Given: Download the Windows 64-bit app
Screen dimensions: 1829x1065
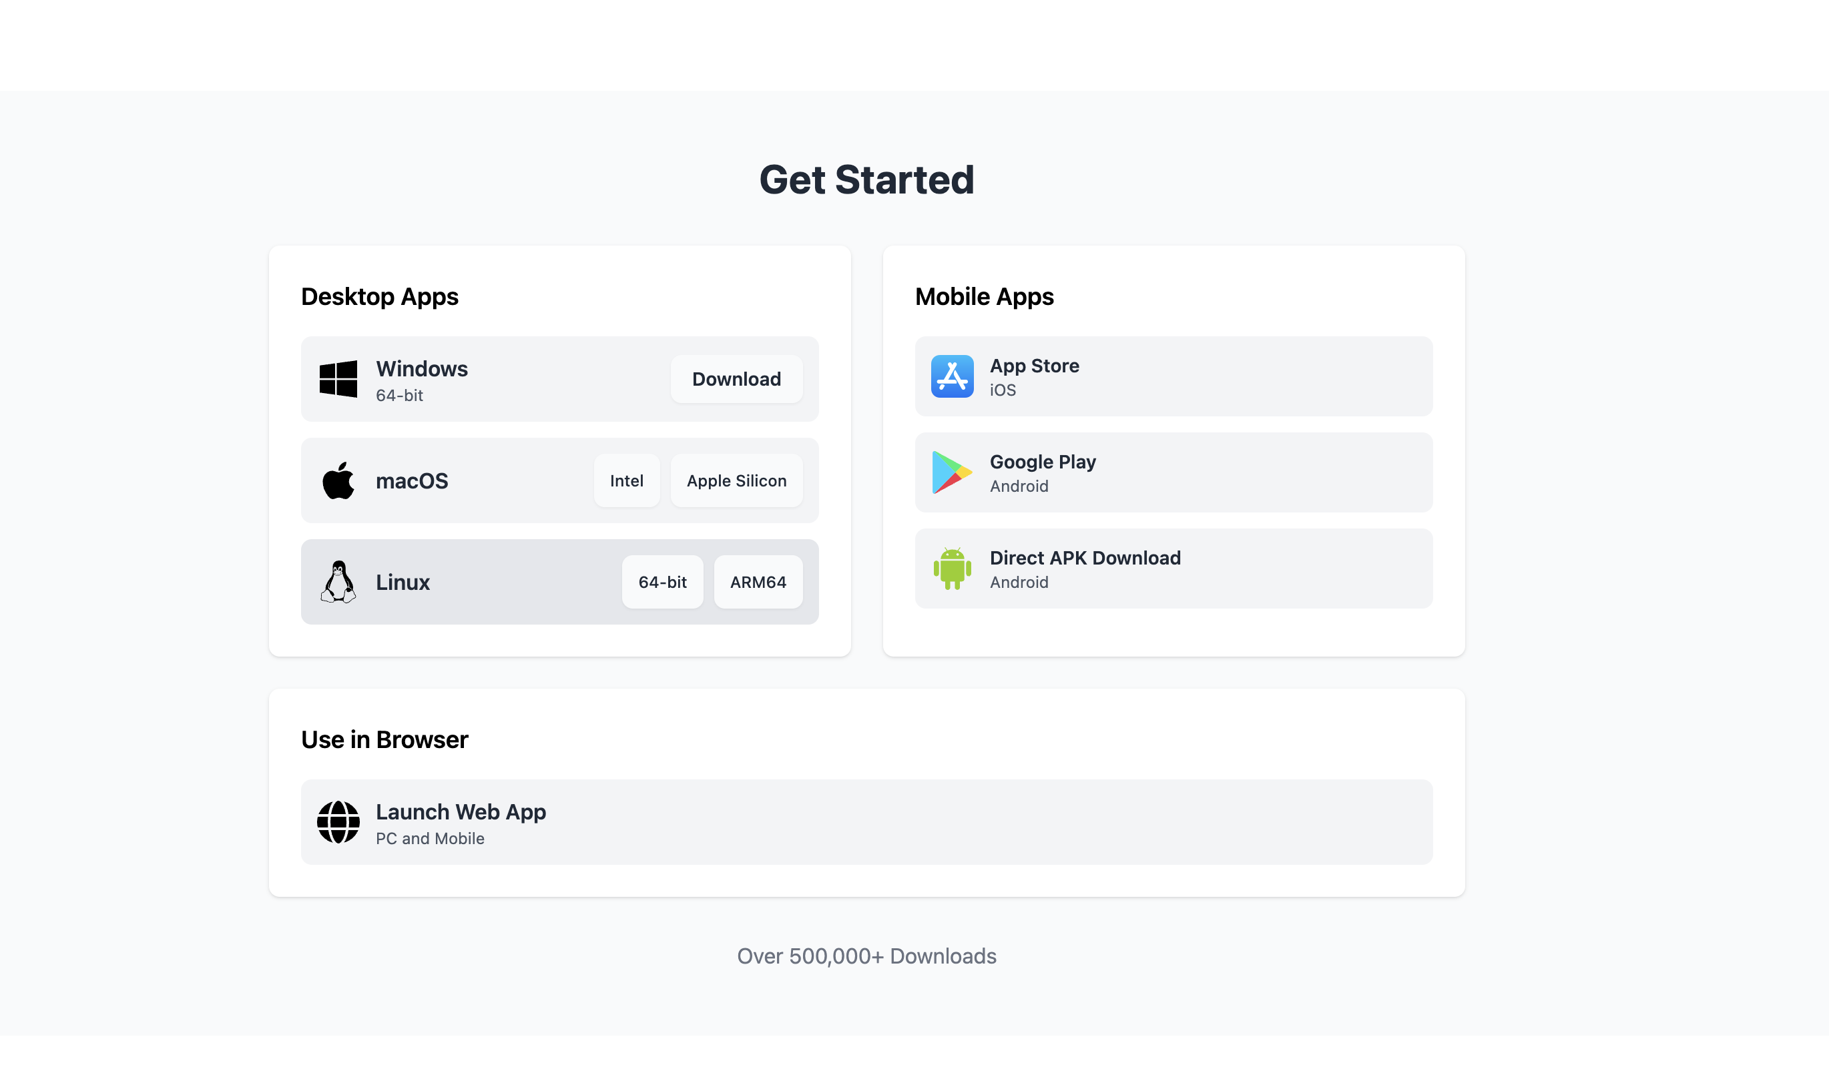Looking at the screenshot, I should tap(736, 379).
